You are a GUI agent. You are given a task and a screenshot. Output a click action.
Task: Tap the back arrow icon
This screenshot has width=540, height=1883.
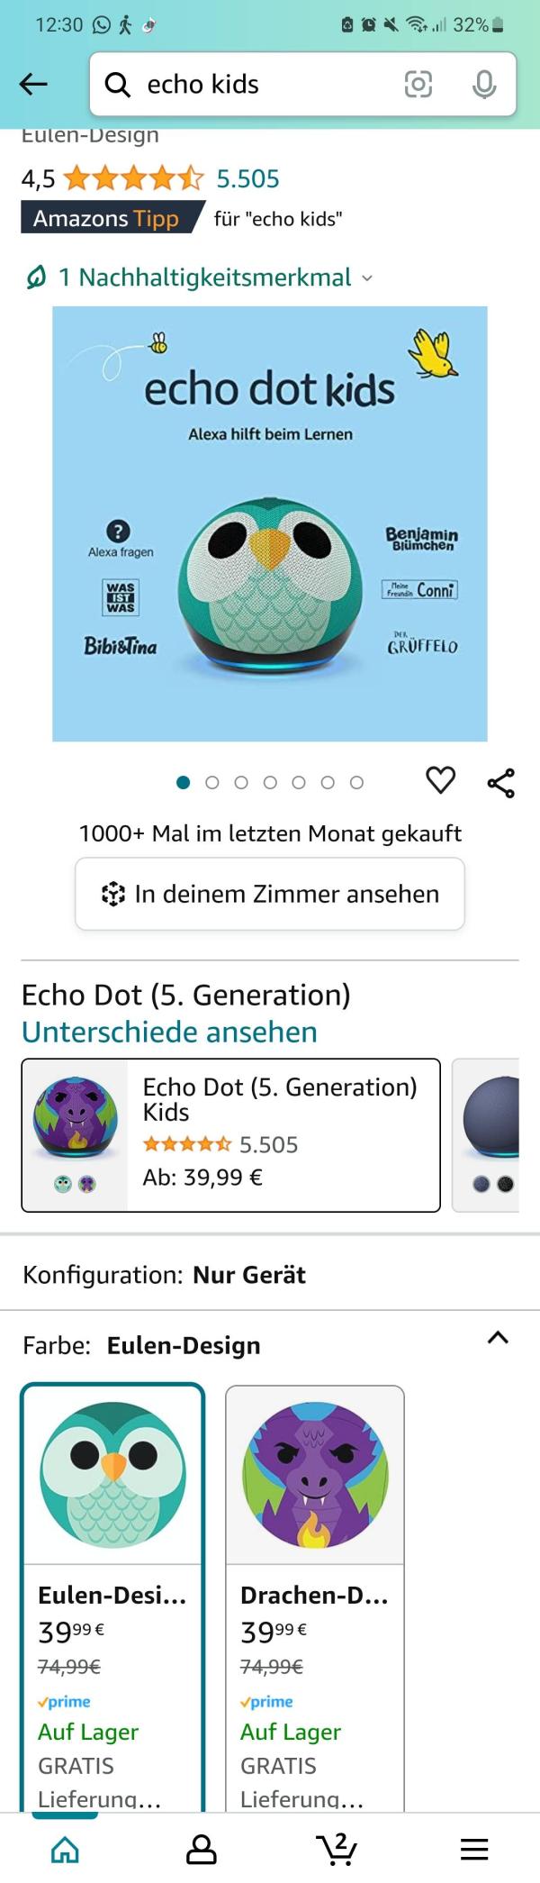[x=33, y=84]
